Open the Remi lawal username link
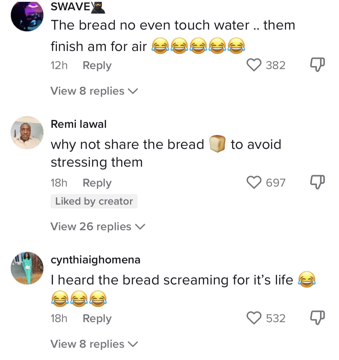Viewport: 339px width, 360px height. pos(79,124)
